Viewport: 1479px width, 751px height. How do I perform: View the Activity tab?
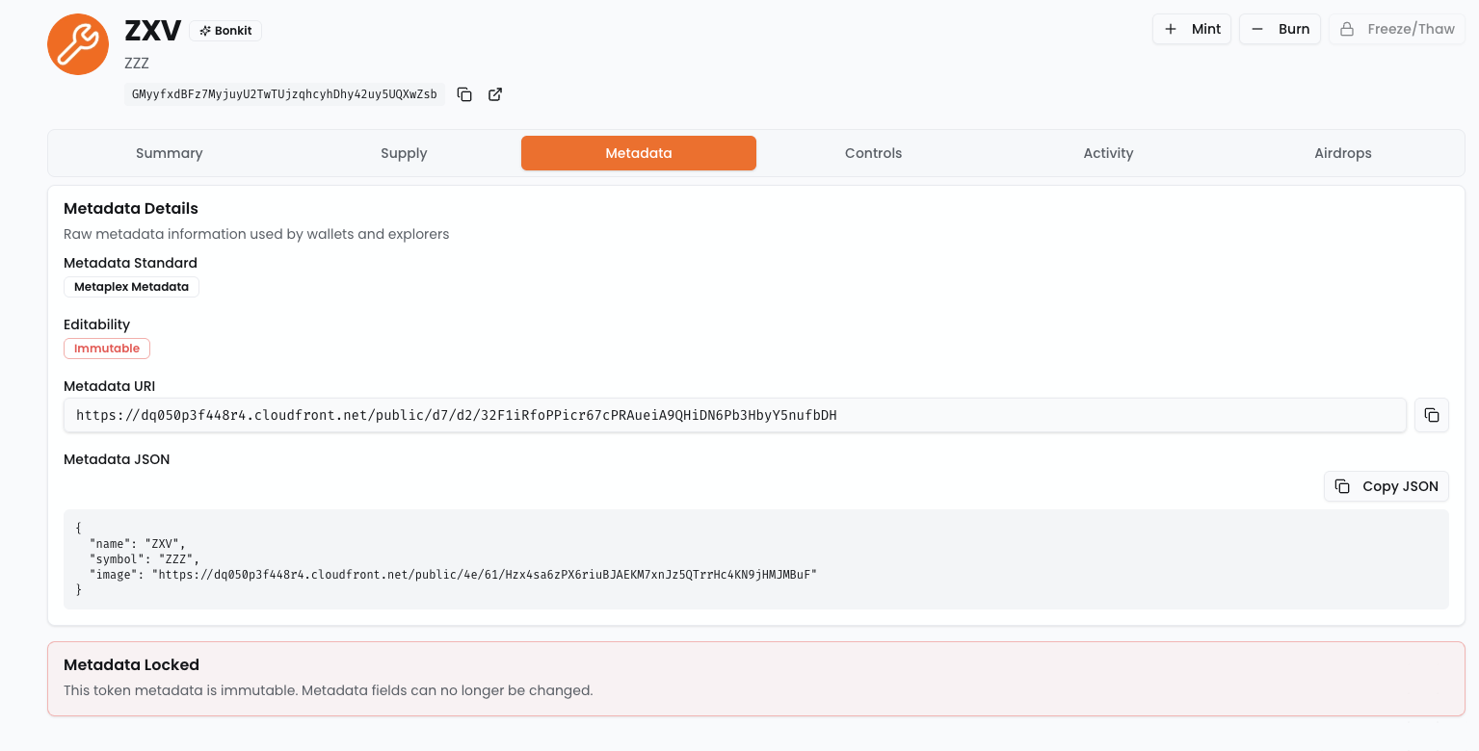[1108, 153]
